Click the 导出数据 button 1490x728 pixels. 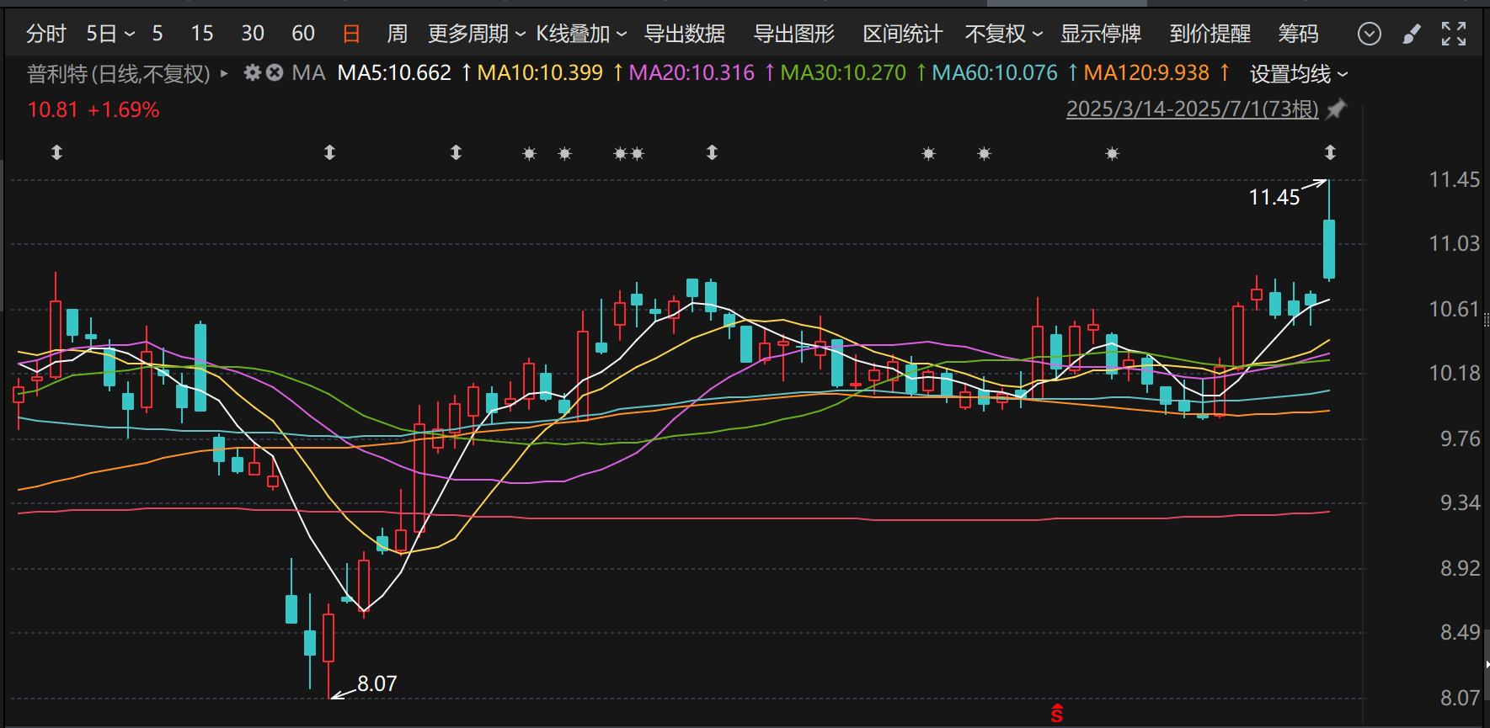coord(684,34)
